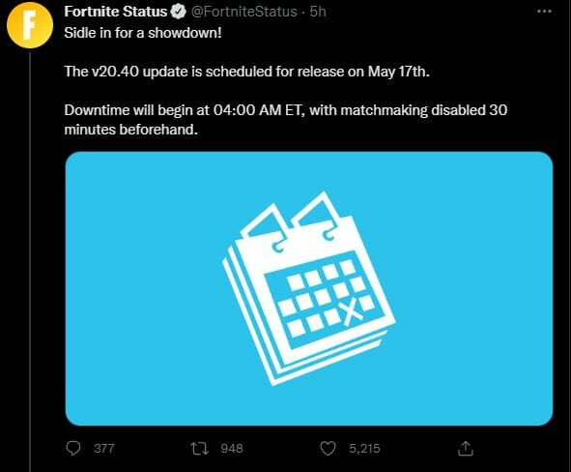Click the Fortnite Status display name
Image resolution: width=571 pixels, height=472 pixels.
pyautogui.click(x=115, y=12)
